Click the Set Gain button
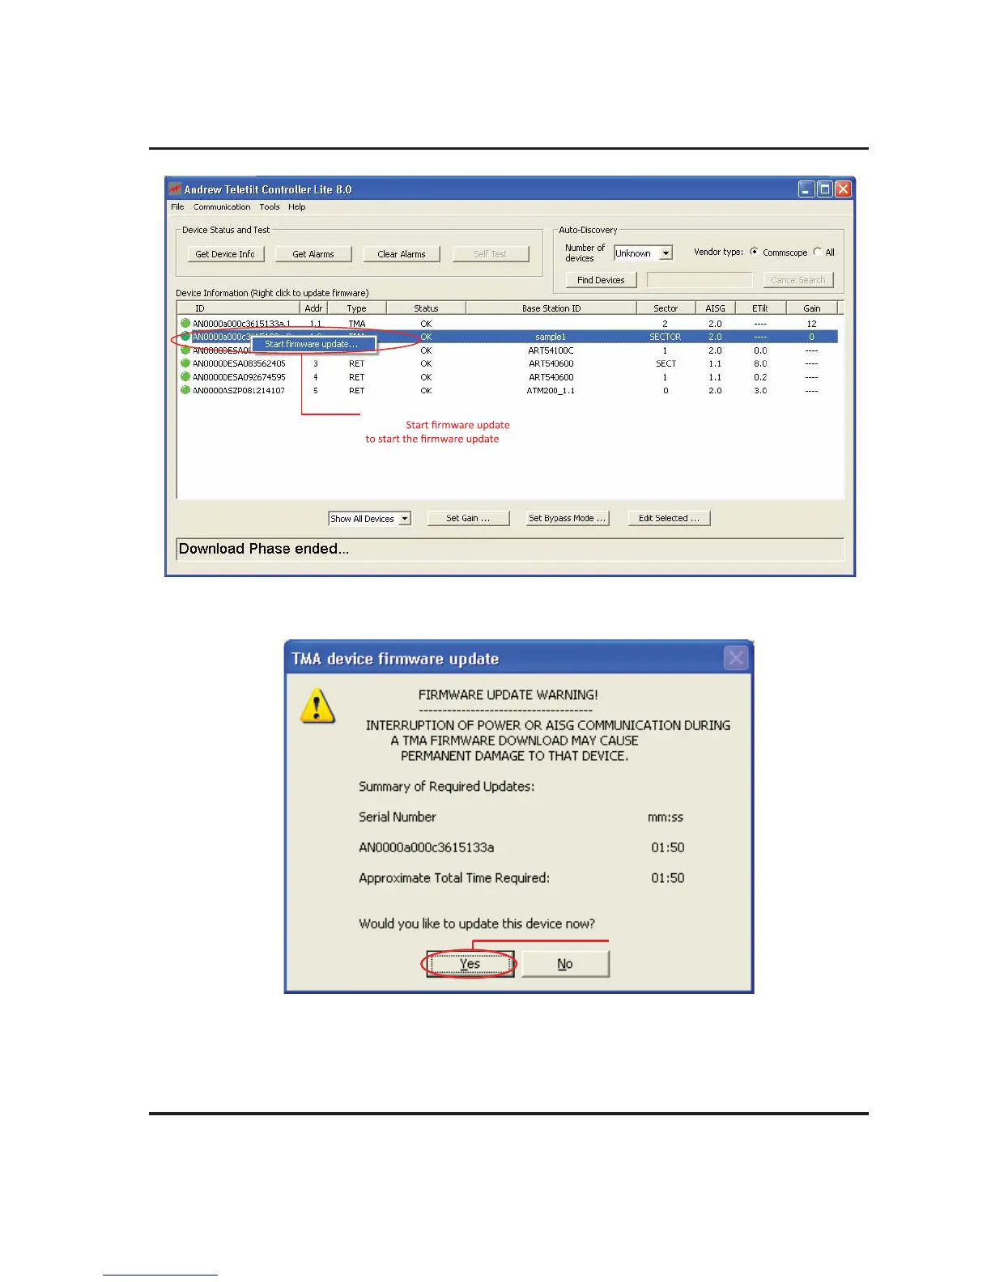Viewport: 991px width, 1282px height. pos(468,518)
